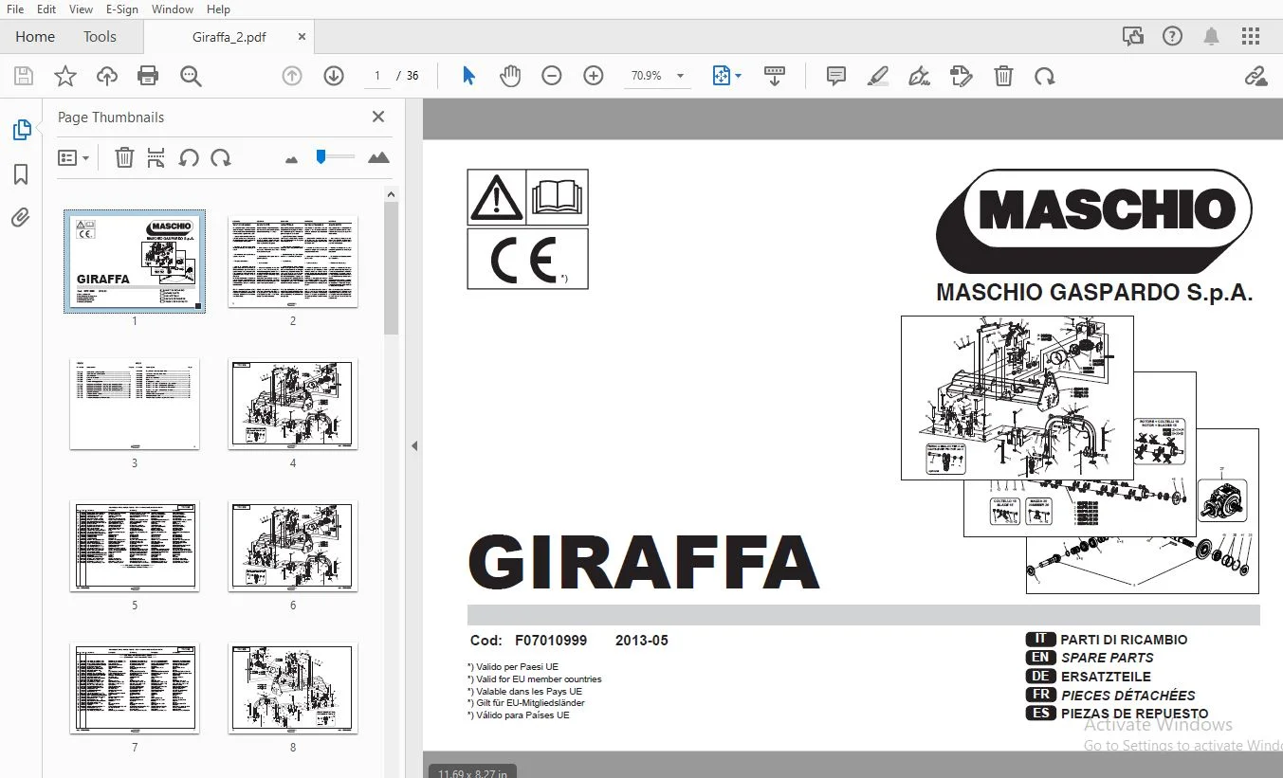Rotate page clockwise in main toolbar
The width and height of the screenshot is (1283, 778).
pos(1045,76)
